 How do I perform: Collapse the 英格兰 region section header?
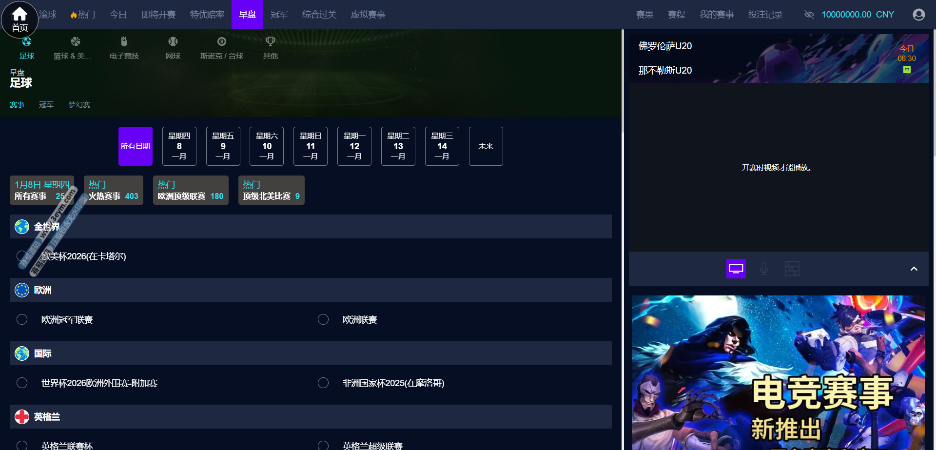(311, 417)
